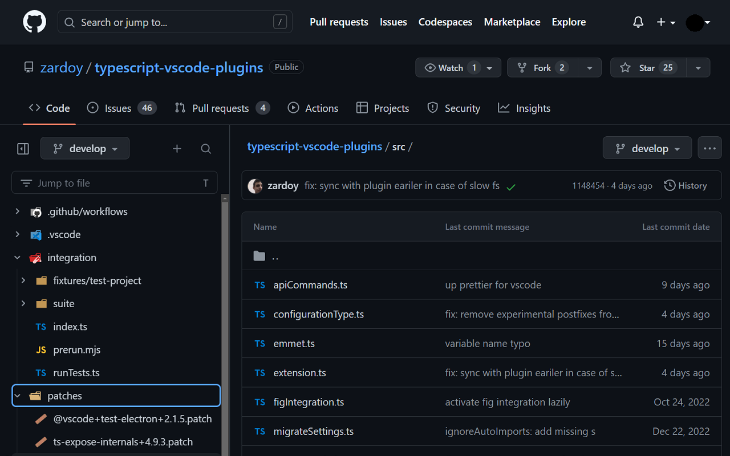Click the add file plus icon
Image resolution: width=730 pixels, height=456 pixels.
click(x=177, y=149)
